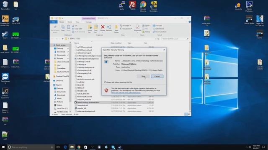
Task: Click History in the Open group
Action: pos(146,32)
